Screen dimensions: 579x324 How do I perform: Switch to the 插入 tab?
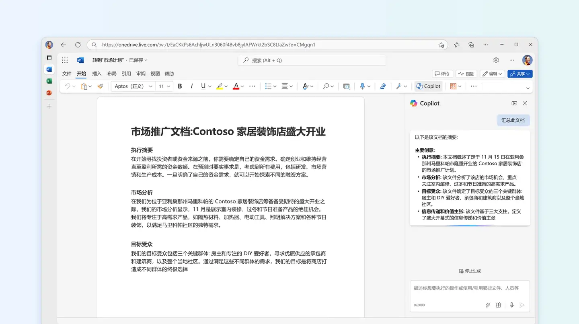tap(97, 74)
